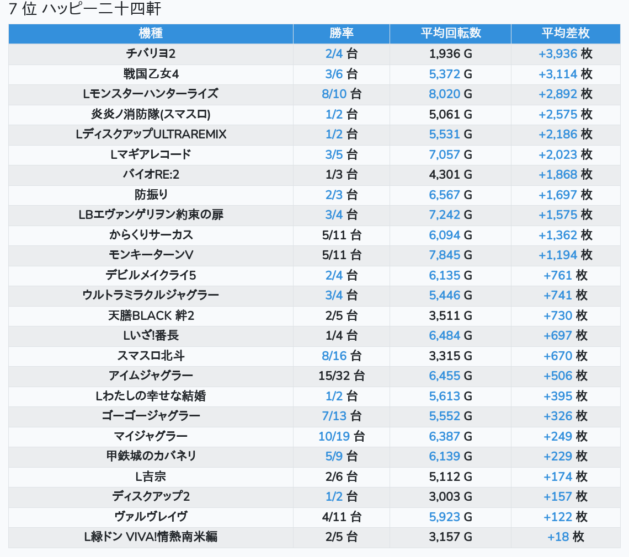Click the 機種 column header
Screen dimensions: 629x557
coord(151,33)
